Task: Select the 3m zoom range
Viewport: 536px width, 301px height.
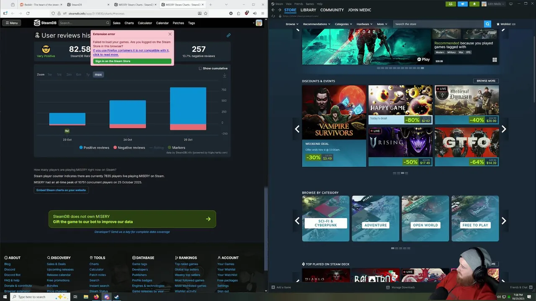Action: click(x=69, y=74)
